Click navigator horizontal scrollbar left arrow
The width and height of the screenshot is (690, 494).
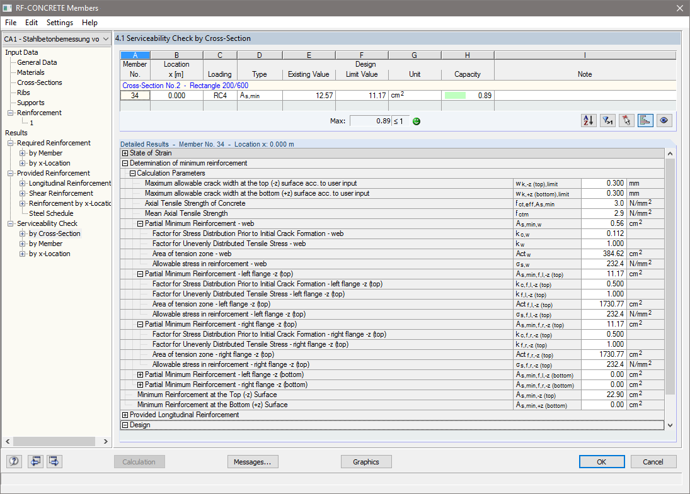point(8,441)
